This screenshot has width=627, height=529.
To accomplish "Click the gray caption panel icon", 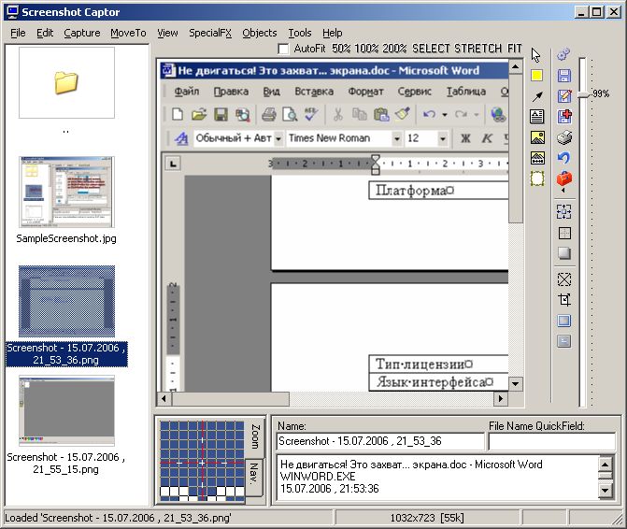I will point(564,341).
